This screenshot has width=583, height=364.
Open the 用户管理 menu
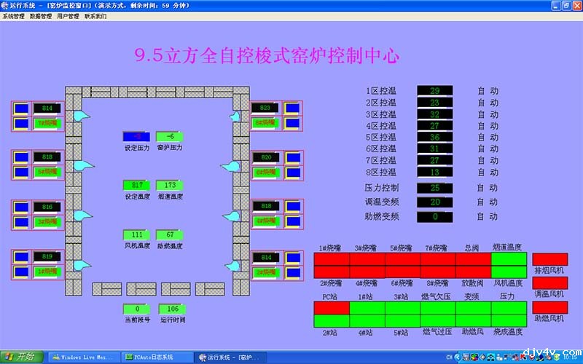click(x=68, y=15)
